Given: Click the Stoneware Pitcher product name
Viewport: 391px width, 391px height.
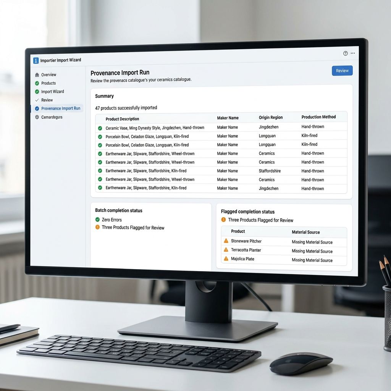Looking at the screenshot, I should tap(246, 241).
